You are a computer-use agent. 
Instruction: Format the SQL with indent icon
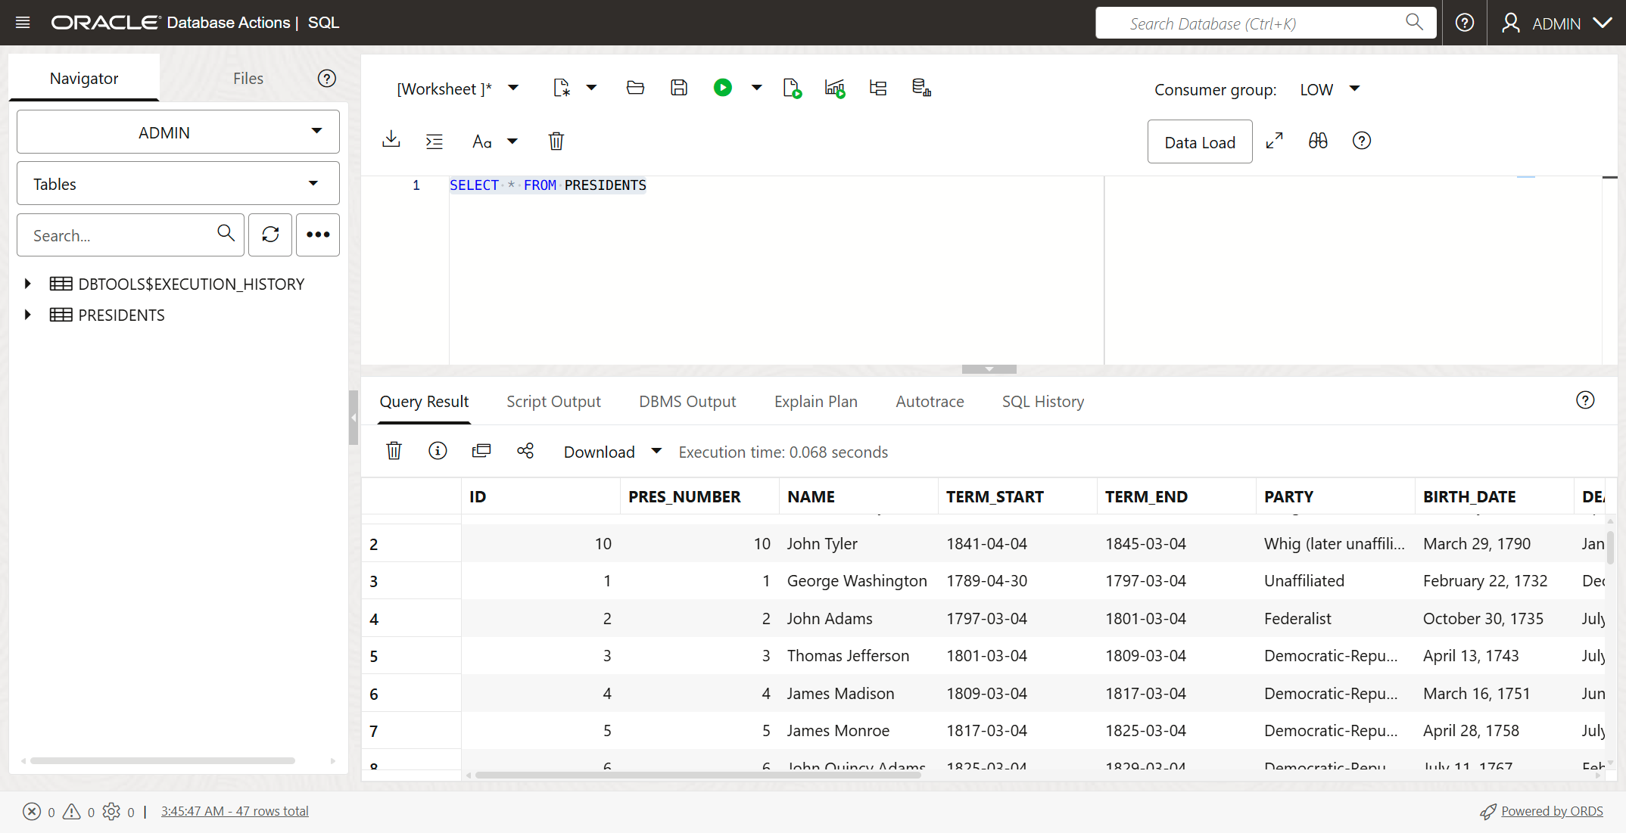tap(435, 141)
